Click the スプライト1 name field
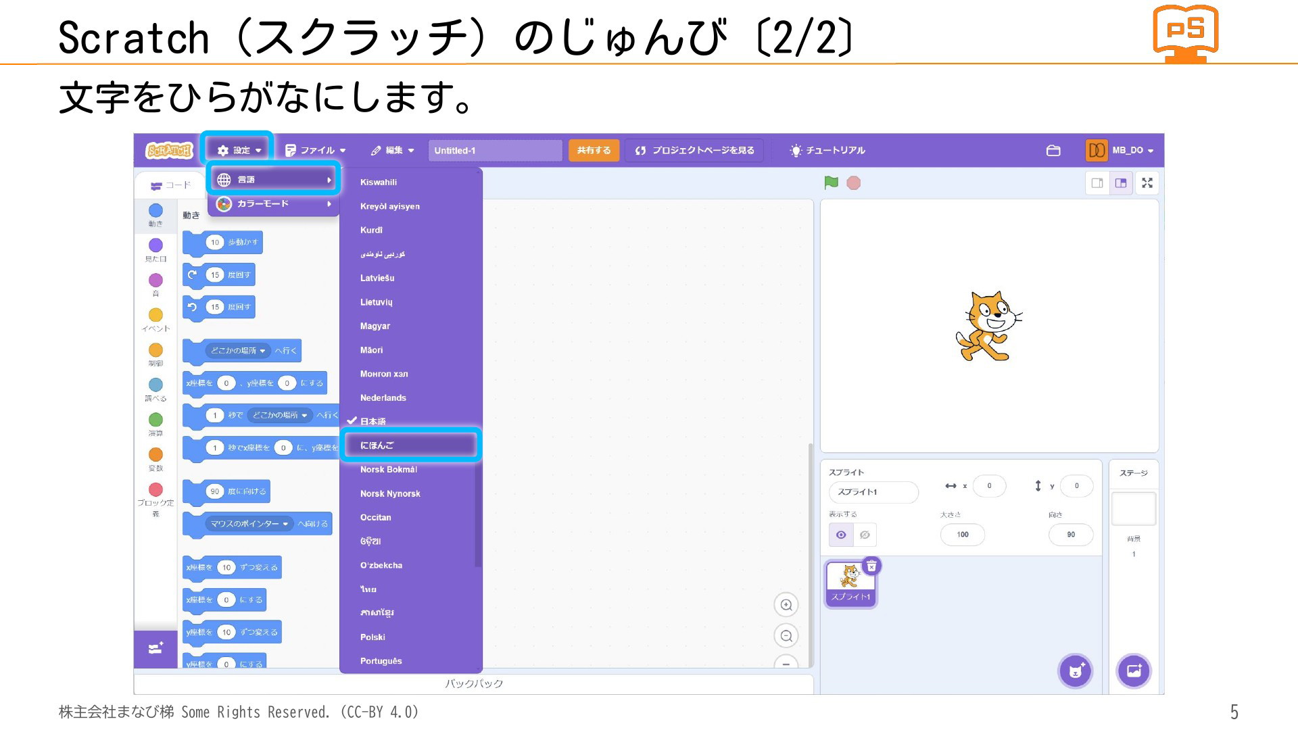Image resolution: width=1298 pixels, height=730 pixels. point(873,492)
